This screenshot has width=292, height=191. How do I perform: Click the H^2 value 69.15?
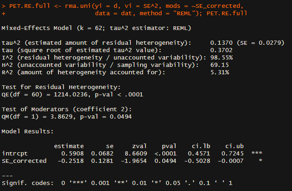click(x=220, y=65)
